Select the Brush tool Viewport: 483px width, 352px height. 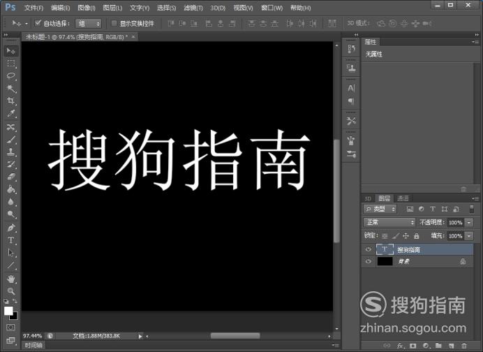point(11,139)
